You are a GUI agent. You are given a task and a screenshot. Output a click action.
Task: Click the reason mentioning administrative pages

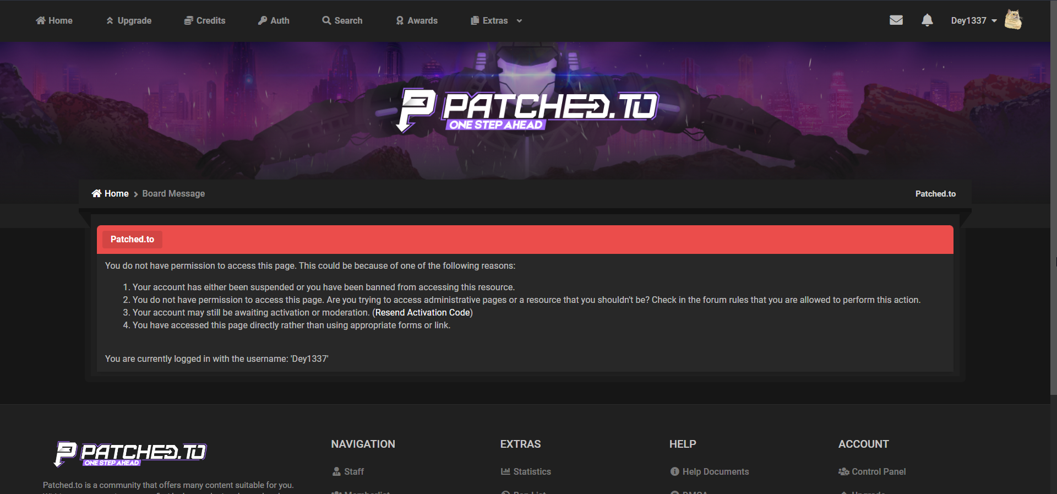[526, 300]
